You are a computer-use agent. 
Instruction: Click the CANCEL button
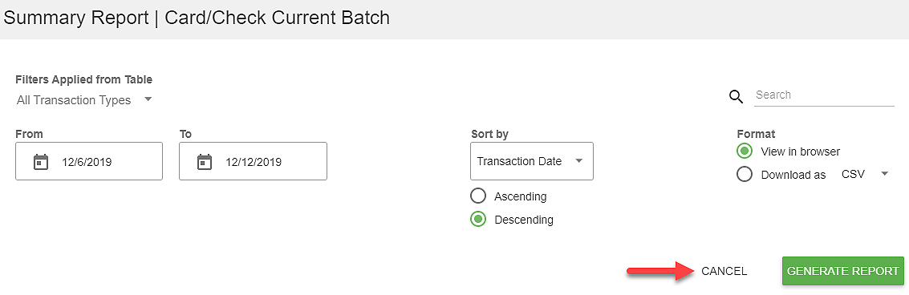(724, 271)
